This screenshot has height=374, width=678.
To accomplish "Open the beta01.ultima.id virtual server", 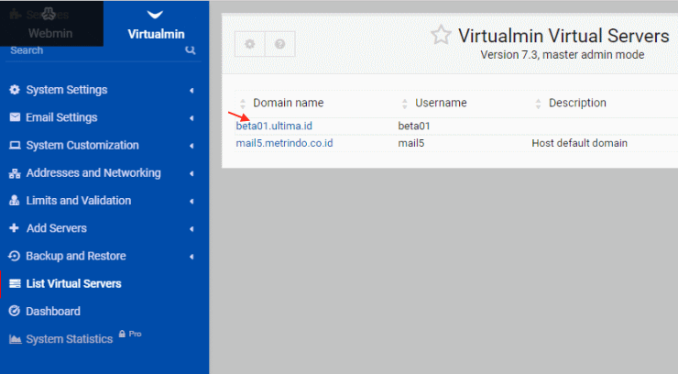I will [x=274, y=126].
